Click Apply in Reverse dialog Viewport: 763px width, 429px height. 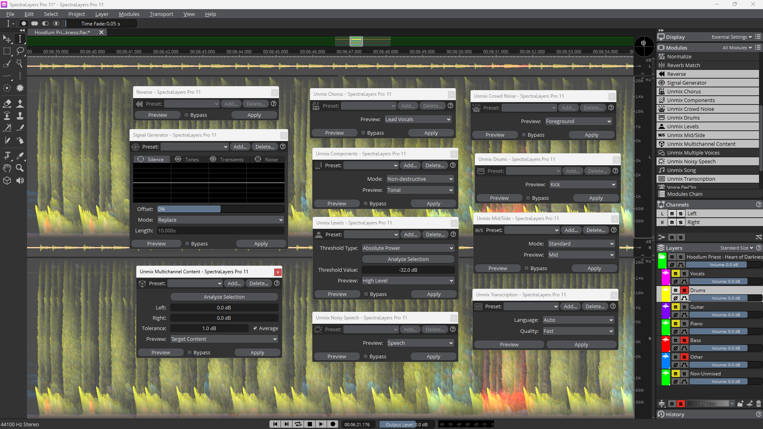(254, 115)
